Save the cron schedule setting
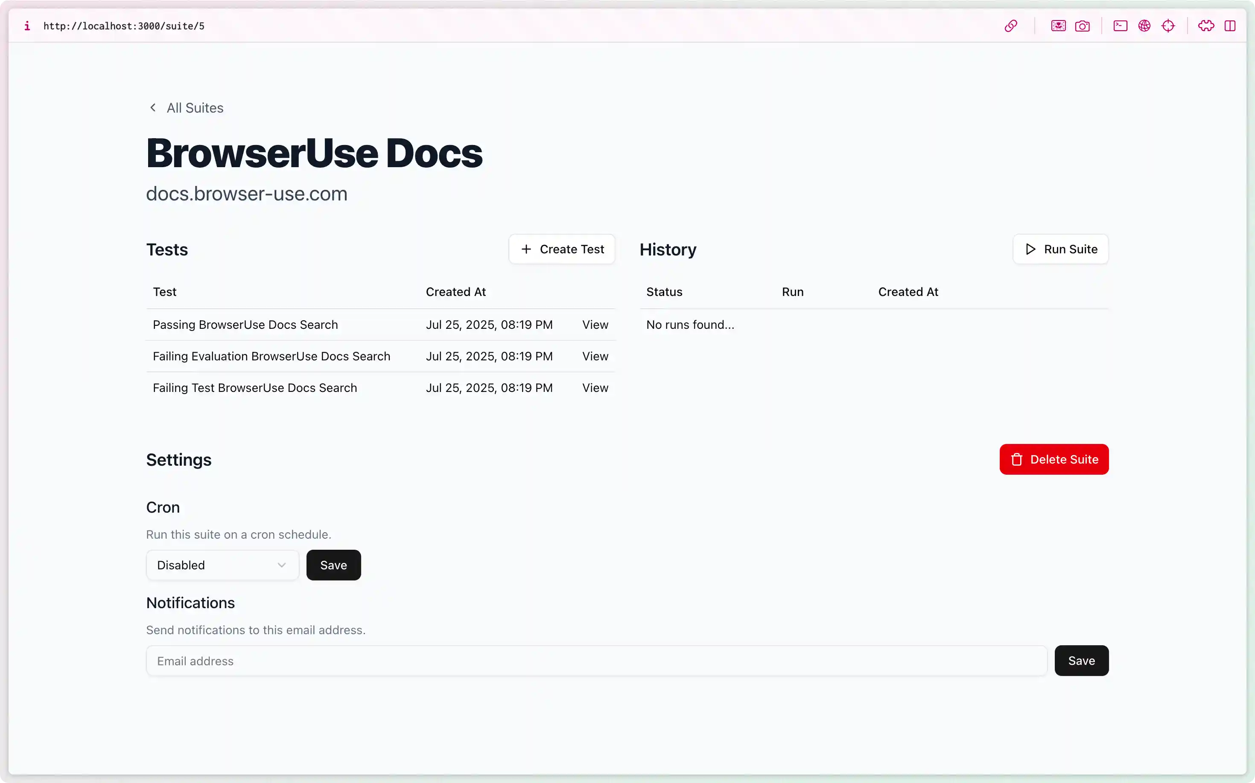 click(333, 565)
